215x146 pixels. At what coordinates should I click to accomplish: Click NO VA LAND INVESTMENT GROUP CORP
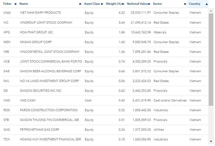[49, 81]
